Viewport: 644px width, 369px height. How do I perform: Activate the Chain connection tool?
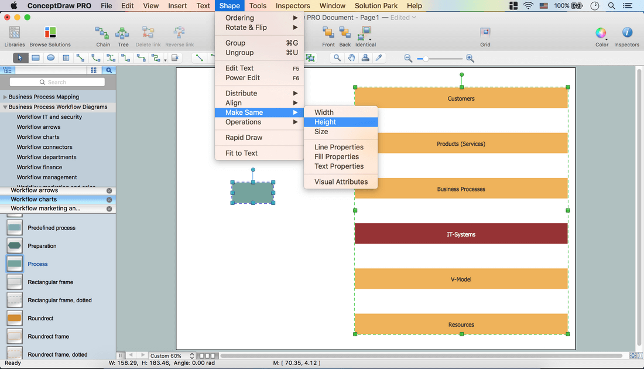coord(102,36)
